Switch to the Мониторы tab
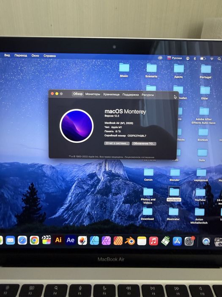The height and width of the screenshot is (297, 222). tap(93, 94)
